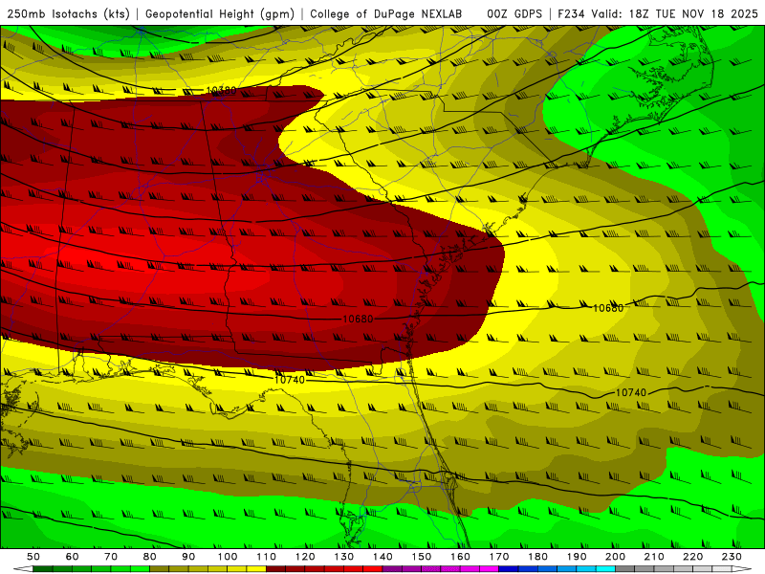Viewport: 765px width, 574px height.
Task: Click the 220 value on the legend scale
Action: (x=693, y=557)
